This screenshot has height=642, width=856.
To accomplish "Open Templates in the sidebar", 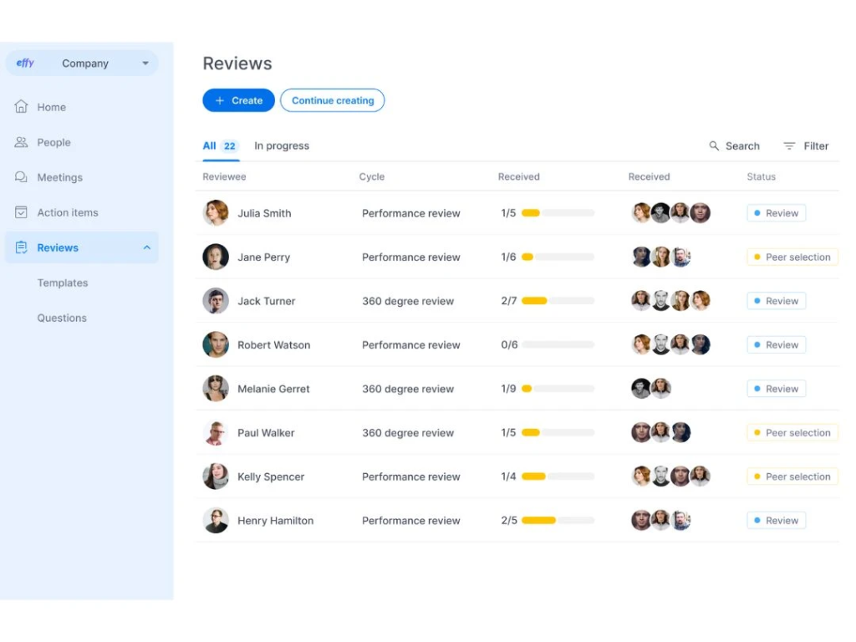I will coord(63,283).
